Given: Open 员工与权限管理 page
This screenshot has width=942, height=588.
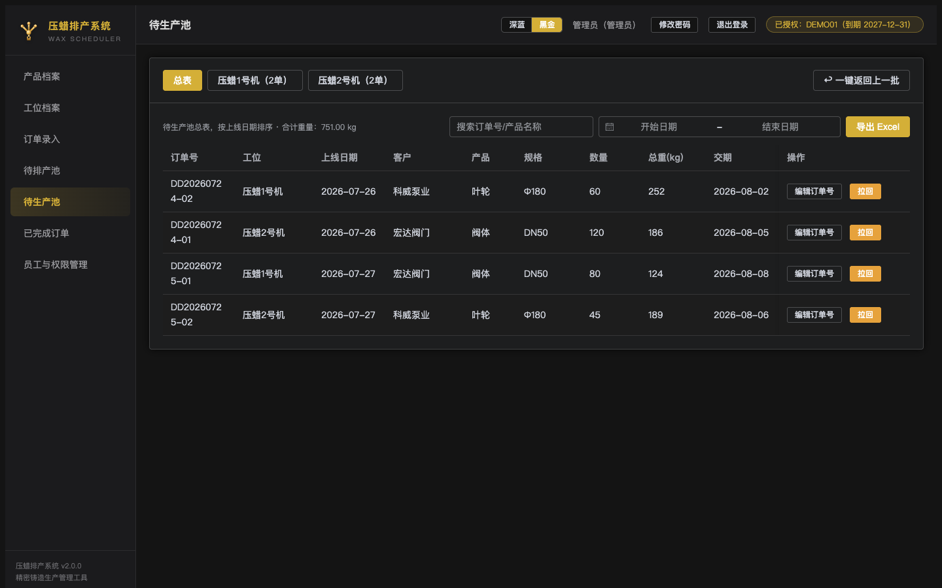Looking at the screenshot, I should click(70, 265).
